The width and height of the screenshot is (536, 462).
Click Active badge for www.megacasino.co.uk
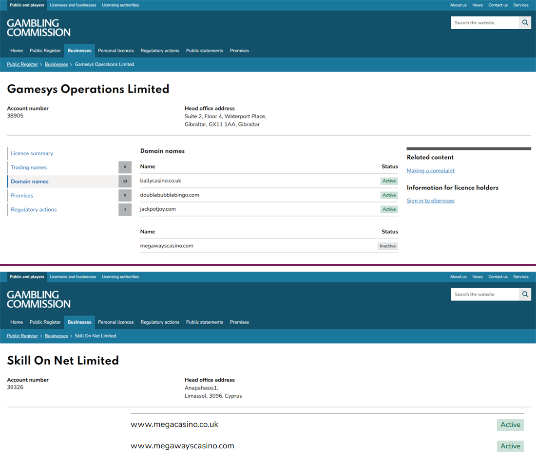[x=510, y=425]
